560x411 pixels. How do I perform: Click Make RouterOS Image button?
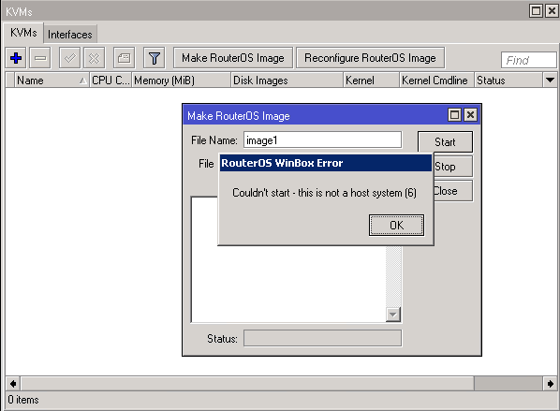233,58
